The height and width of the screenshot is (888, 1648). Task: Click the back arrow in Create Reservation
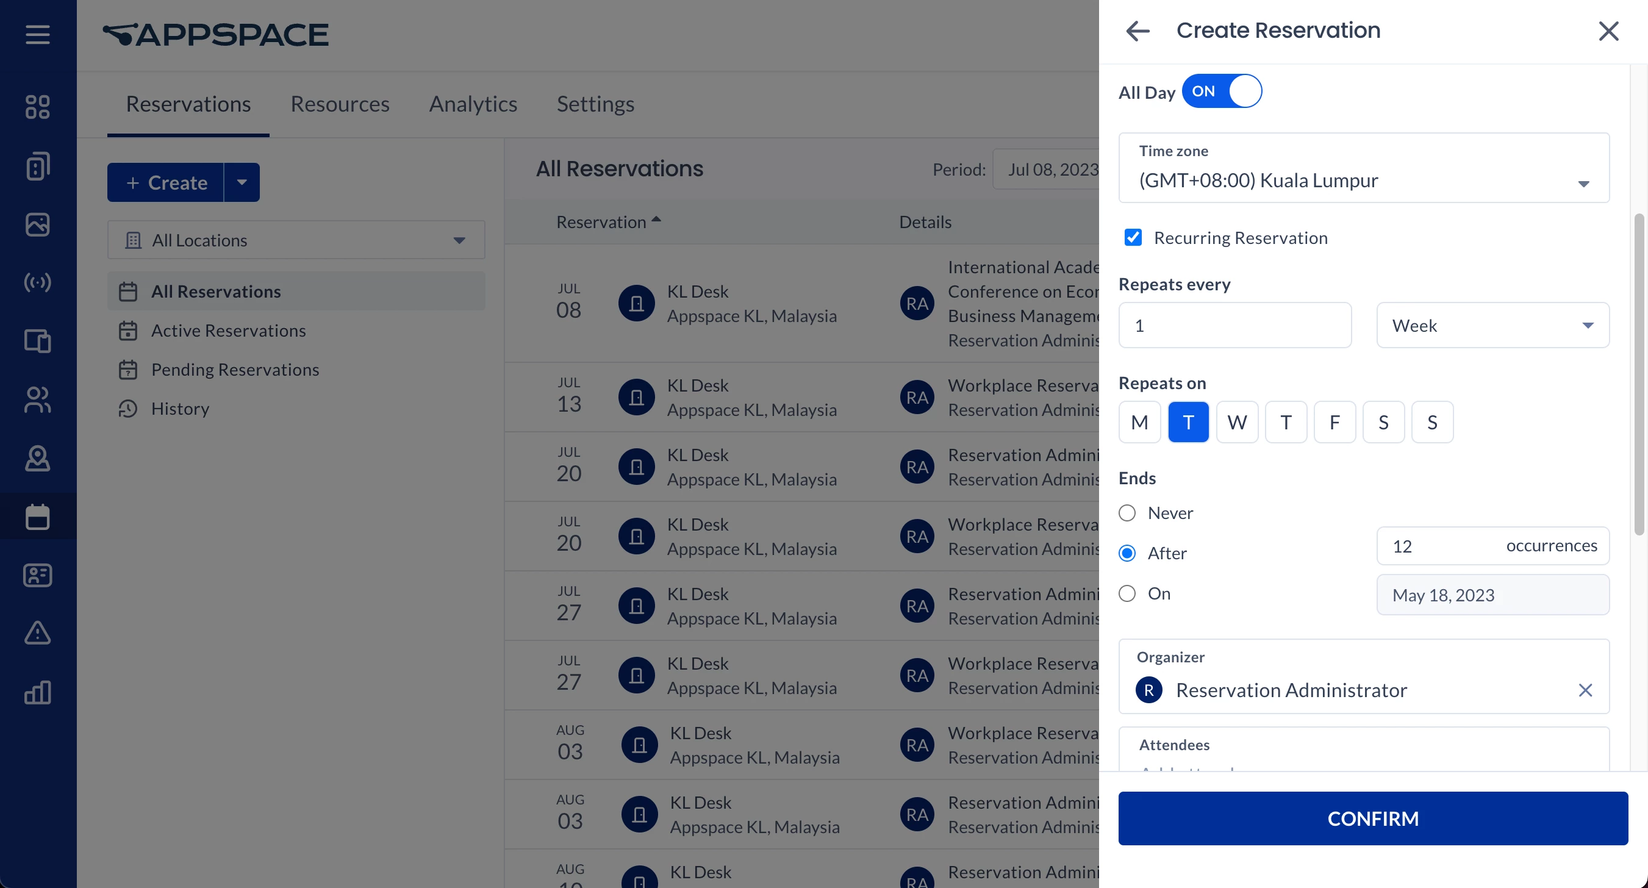tap(1137, 30)
